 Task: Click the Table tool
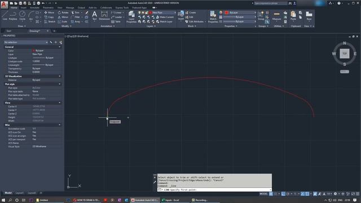click(116, 21)
